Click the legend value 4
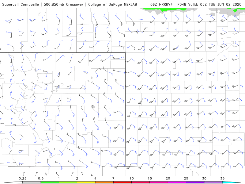 [95, 178]
